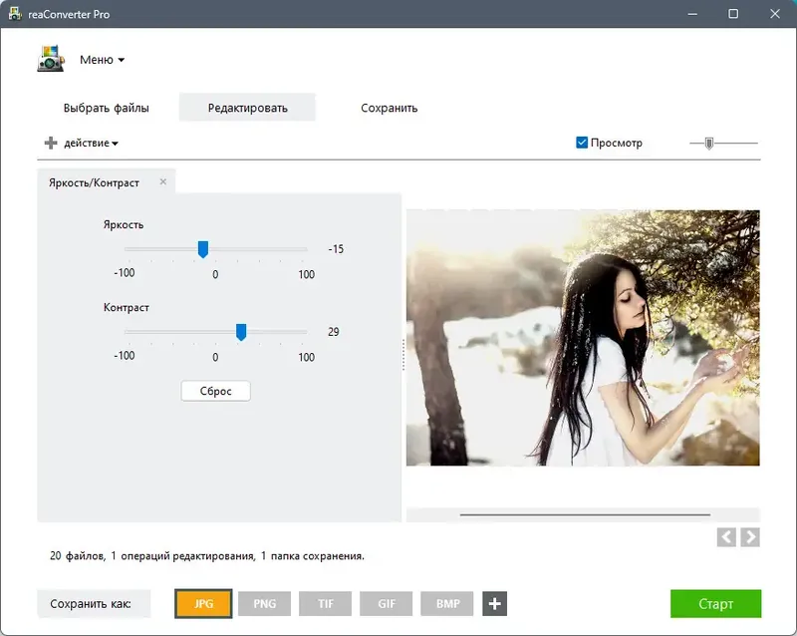Click the Яркость brightness slider handle
This screenshot has width=797, height=636.
(x=203, y=249)
